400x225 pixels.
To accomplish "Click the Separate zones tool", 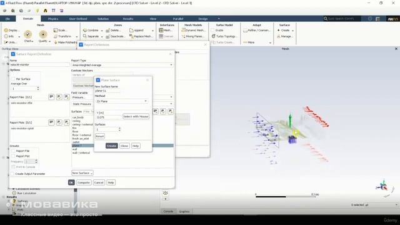I will (91, 36).
